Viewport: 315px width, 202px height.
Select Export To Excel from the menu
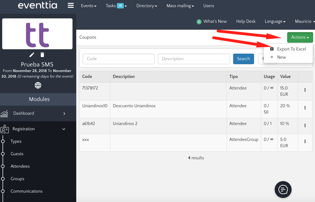(x=292, y=49)
